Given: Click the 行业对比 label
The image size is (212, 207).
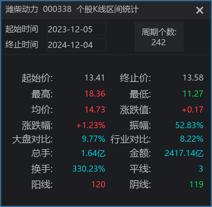Looking at the screenshot, I should pyautogui.click(x=131, y=139).
